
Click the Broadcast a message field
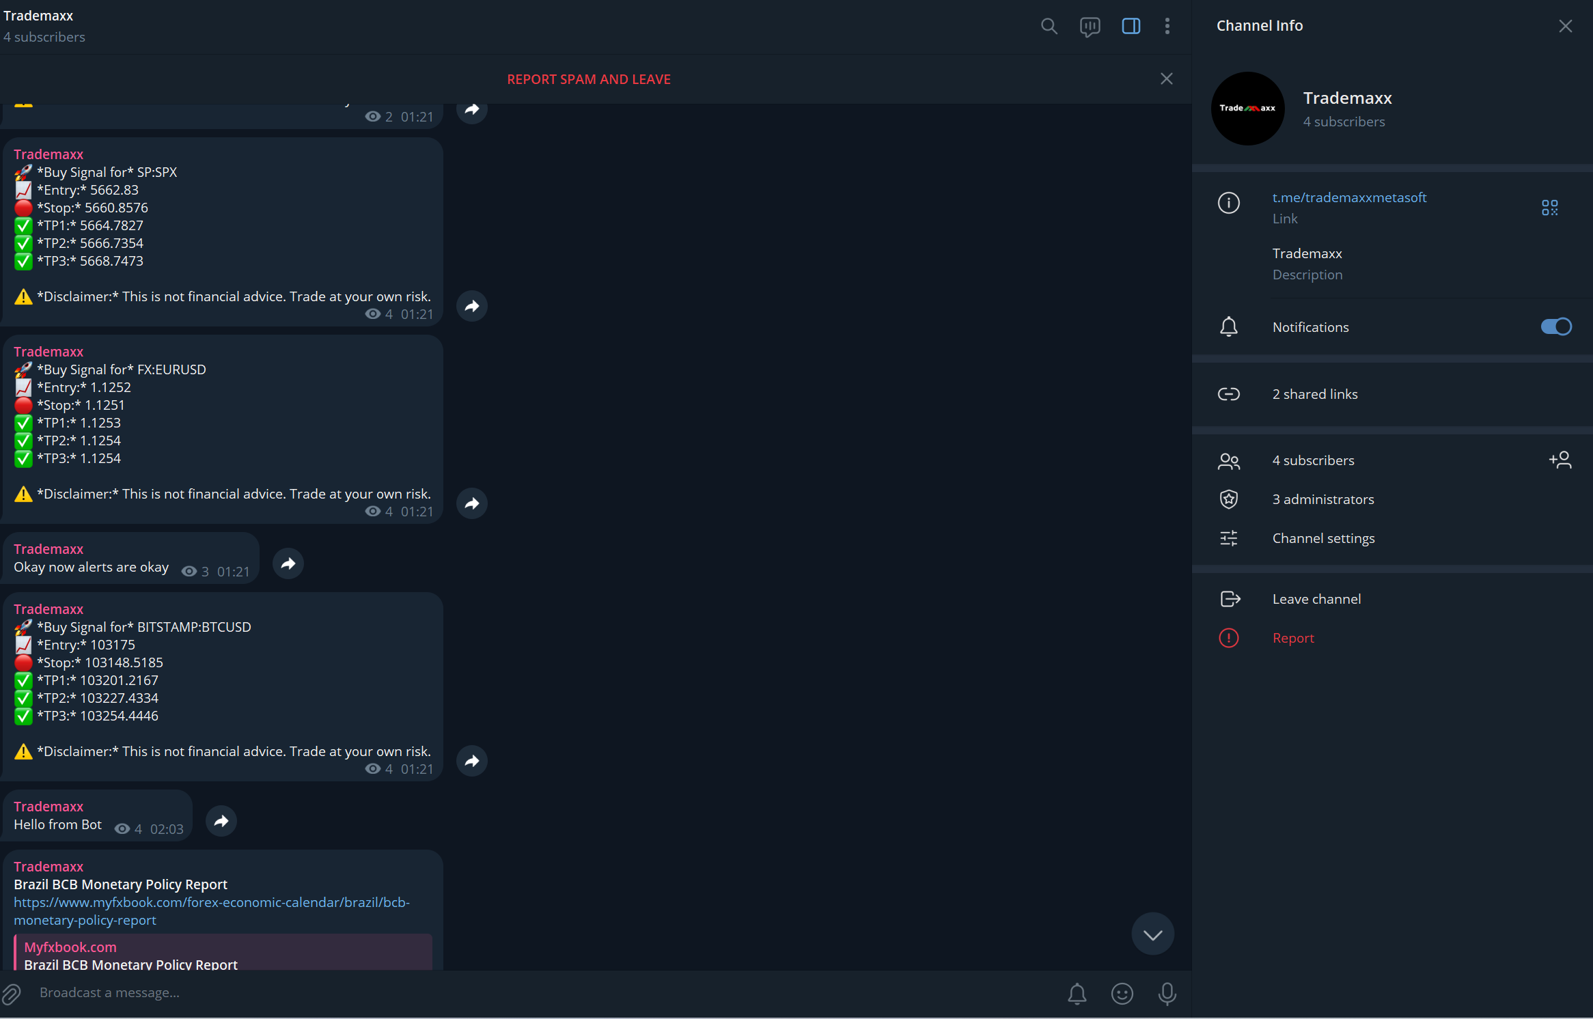(273, 993)
